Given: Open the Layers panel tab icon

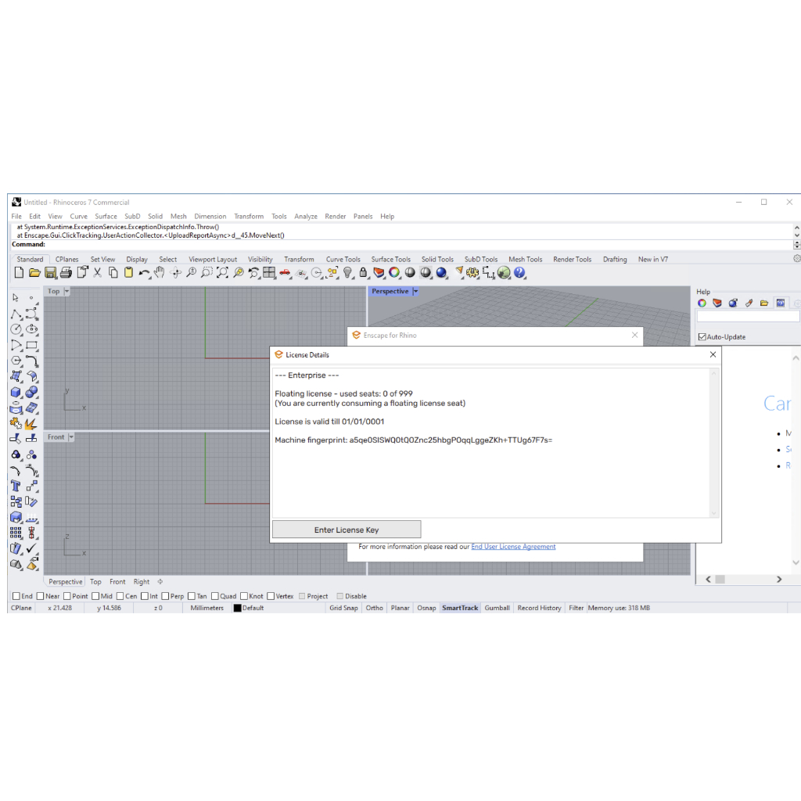Looking at the screenshot, I should click(x=717, y=303).
